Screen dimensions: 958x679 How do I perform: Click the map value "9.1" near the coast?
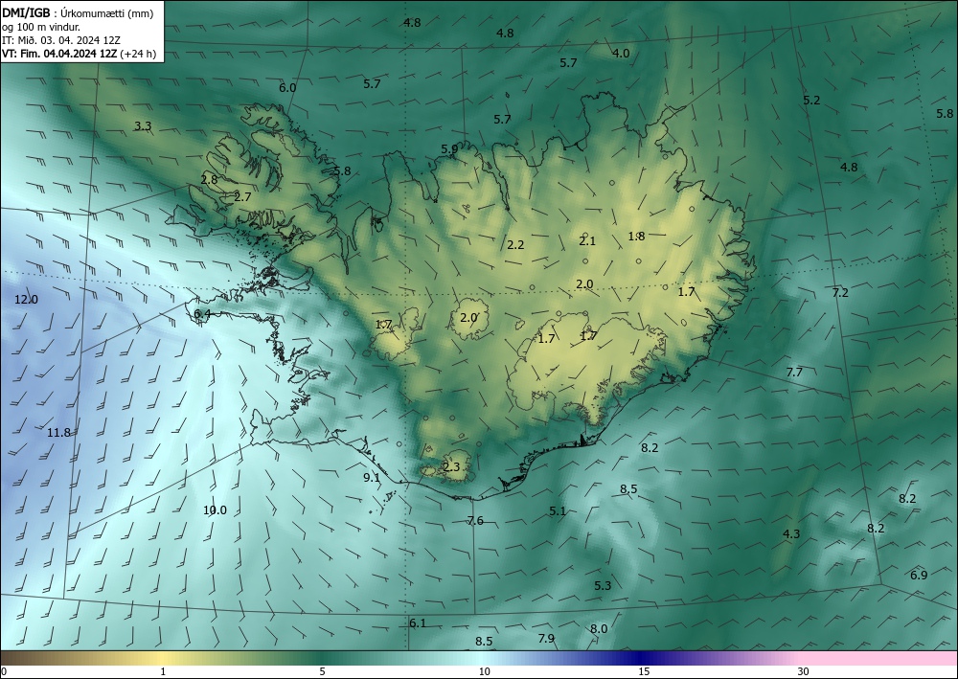(372, 478)
